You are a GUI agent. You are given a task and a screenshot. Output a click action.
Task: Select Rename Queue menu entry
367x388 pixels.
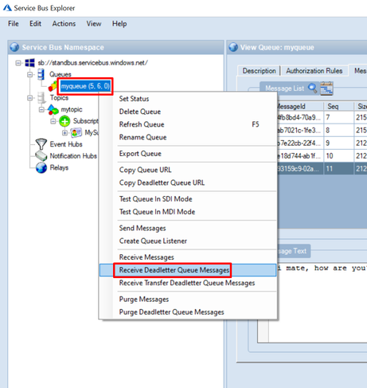tap(188, 137)
